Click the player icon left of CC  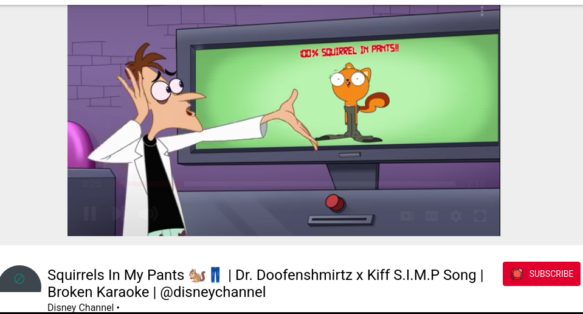click(x=407, y=216)
